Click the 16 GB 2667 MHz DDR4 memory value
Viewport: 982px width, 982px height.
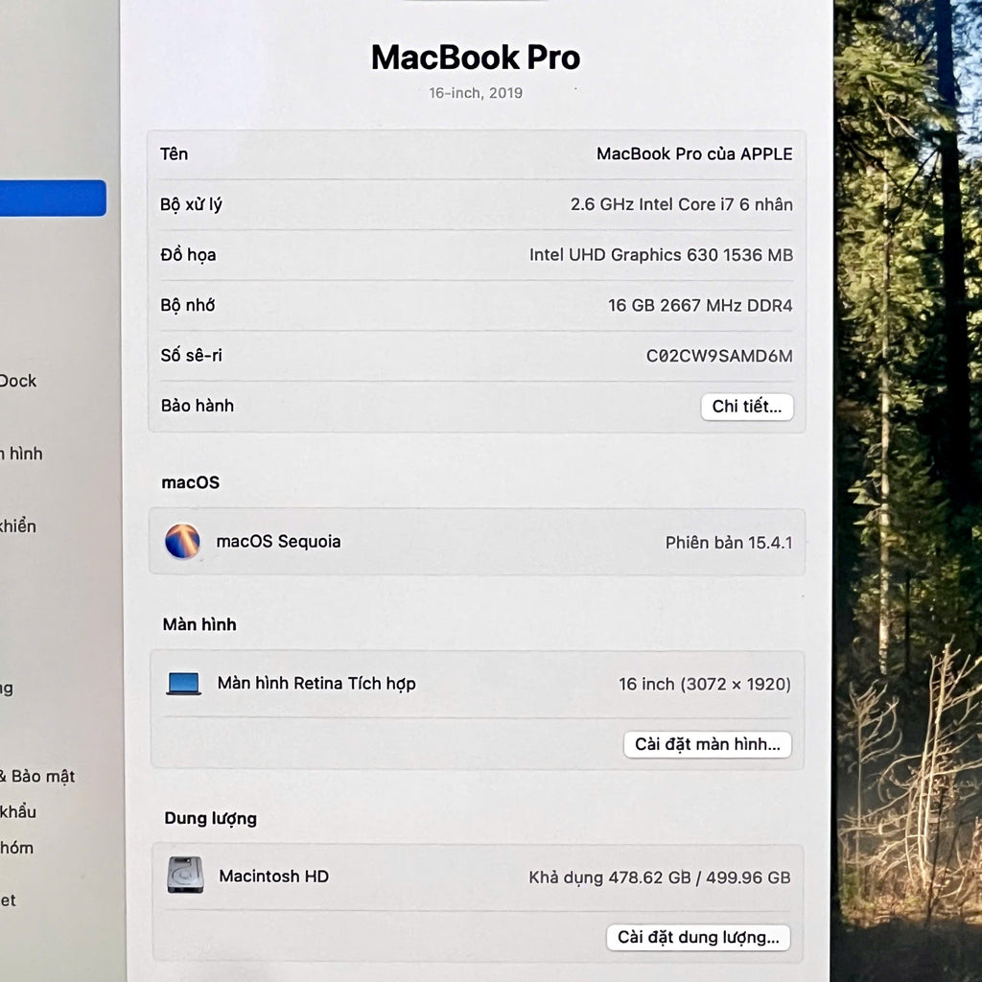tap(699, 306)
